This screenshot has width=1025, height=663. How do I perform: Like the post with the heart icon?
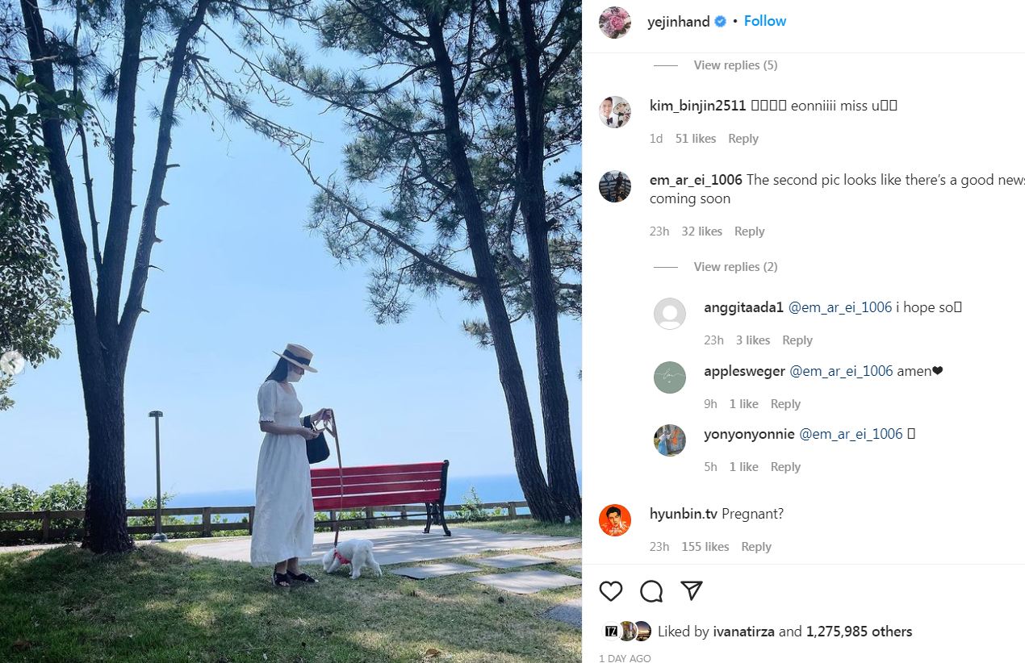(611, 591)
